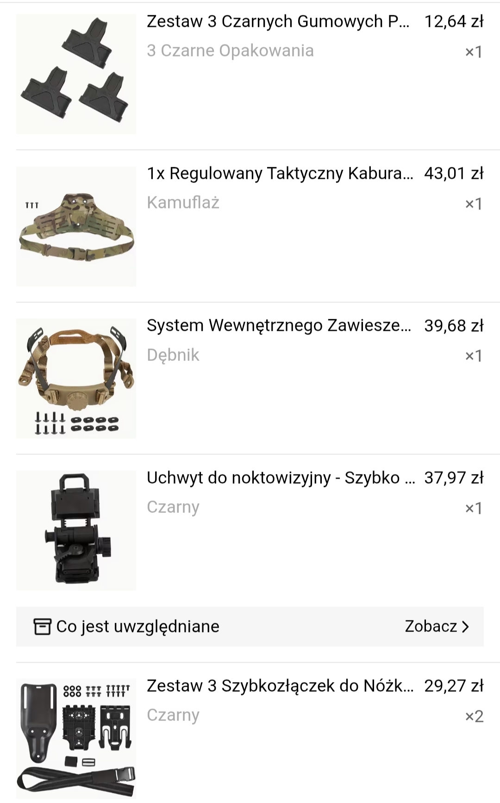Select the Dębnik variant label
The width and height of the screenshot is (500, 803).
coord(173,355)
